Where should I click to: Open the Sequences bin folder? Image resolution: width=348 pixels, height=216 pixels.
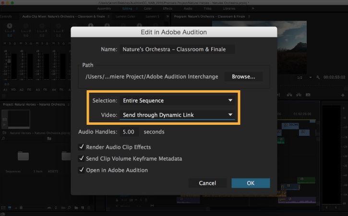pos(24,156)
